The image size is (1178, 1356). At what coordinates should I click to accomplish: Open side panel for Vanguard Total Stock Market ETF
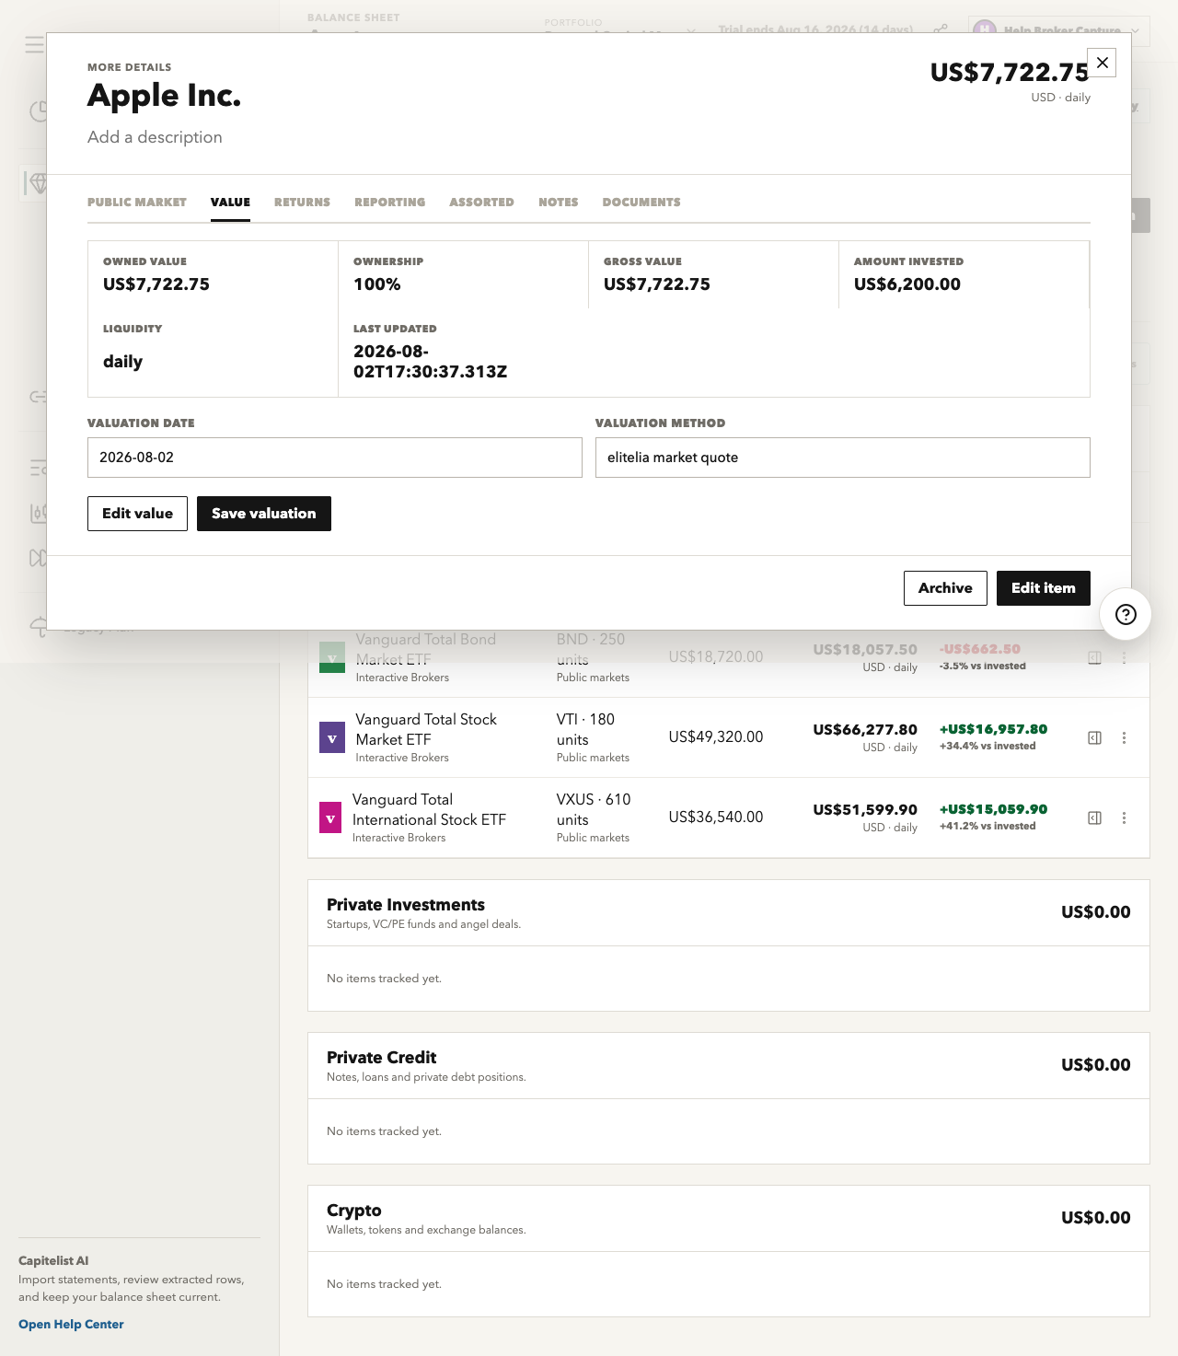click(1095, 737)
